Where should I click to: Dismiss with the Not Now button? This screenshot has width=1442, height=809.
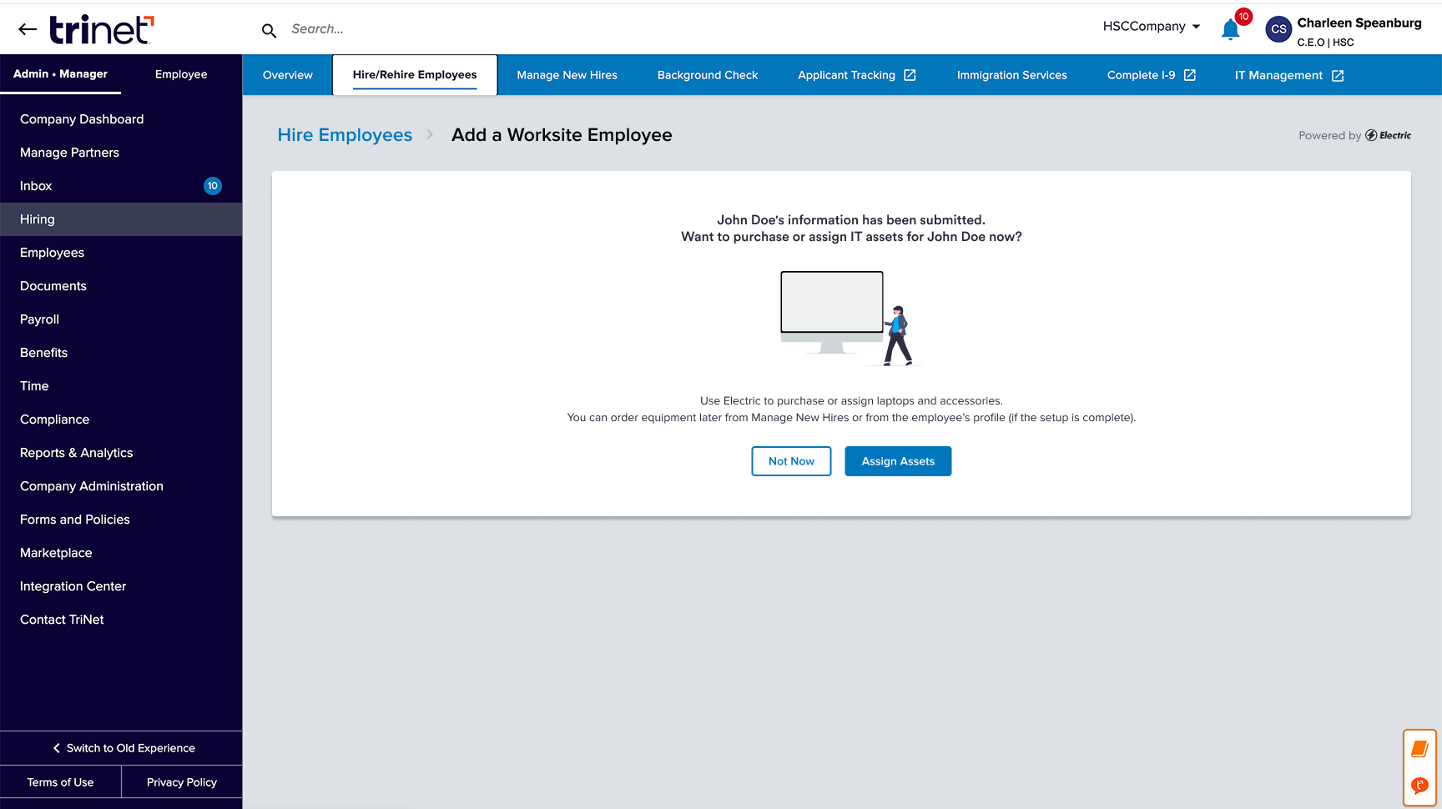click(790, 461)
